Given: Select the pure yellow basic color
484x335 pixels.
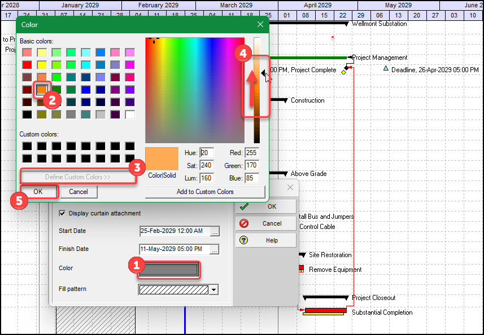Looking at the screenshot, I should point(42,65).
